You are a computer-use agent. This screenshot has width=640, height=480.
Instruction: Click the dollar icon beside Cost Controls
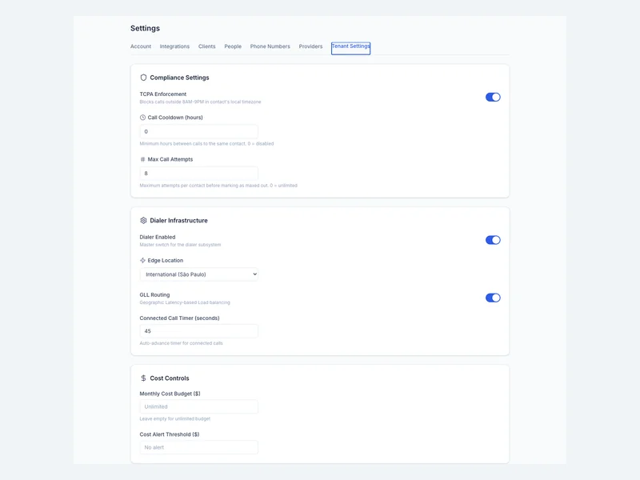tap(143, 378)
